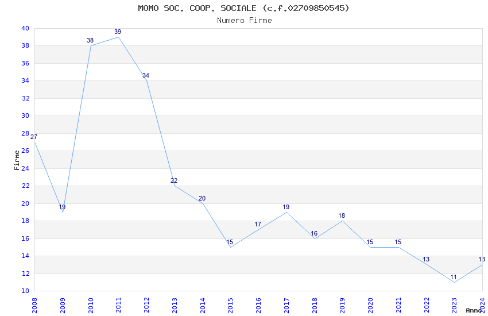Select the data point labeled 34
This screenshot has height=316, width=488.
pos(146,76)
